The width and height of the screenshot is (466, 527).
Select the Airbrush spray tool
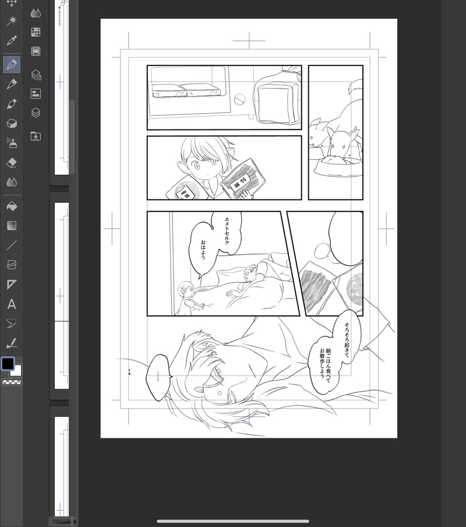coord(12,143)
